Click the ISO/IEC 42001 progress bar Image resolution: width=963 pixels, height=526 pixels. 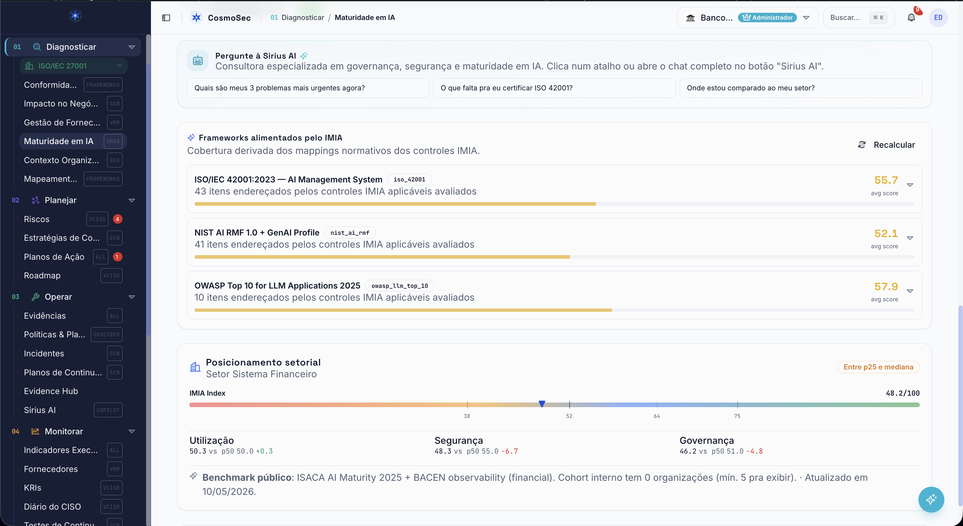pos(555,204)
